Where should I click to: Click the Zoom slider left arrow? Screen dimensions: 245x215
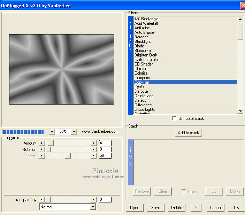click(42, 156)
